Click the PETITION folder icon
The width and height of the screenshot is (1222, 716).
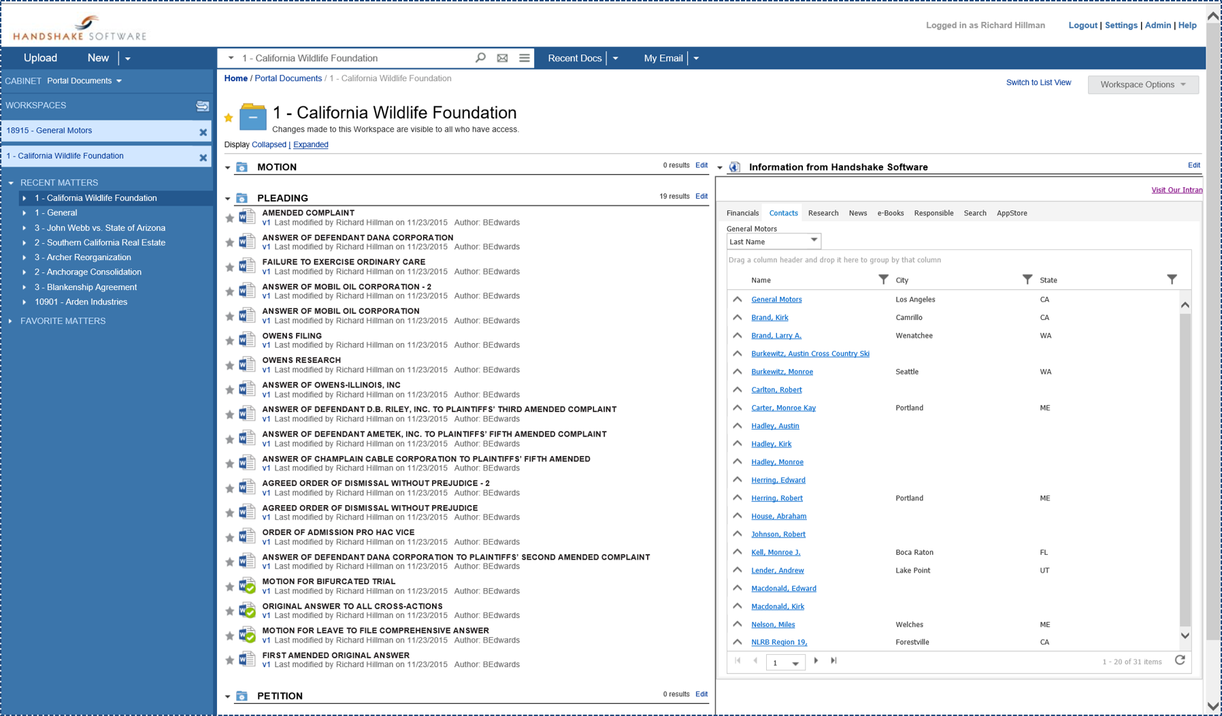pos(242,696)
